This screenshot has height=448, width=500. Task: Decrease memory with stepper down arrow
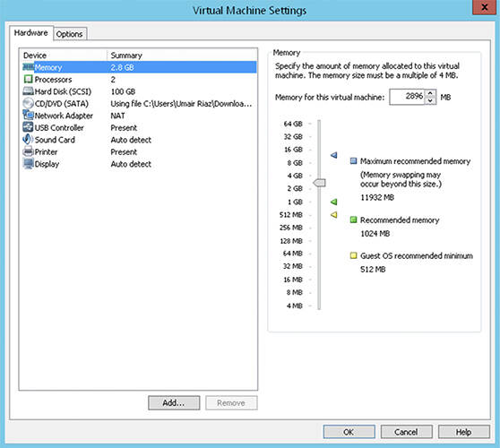(x=430, y=100)
